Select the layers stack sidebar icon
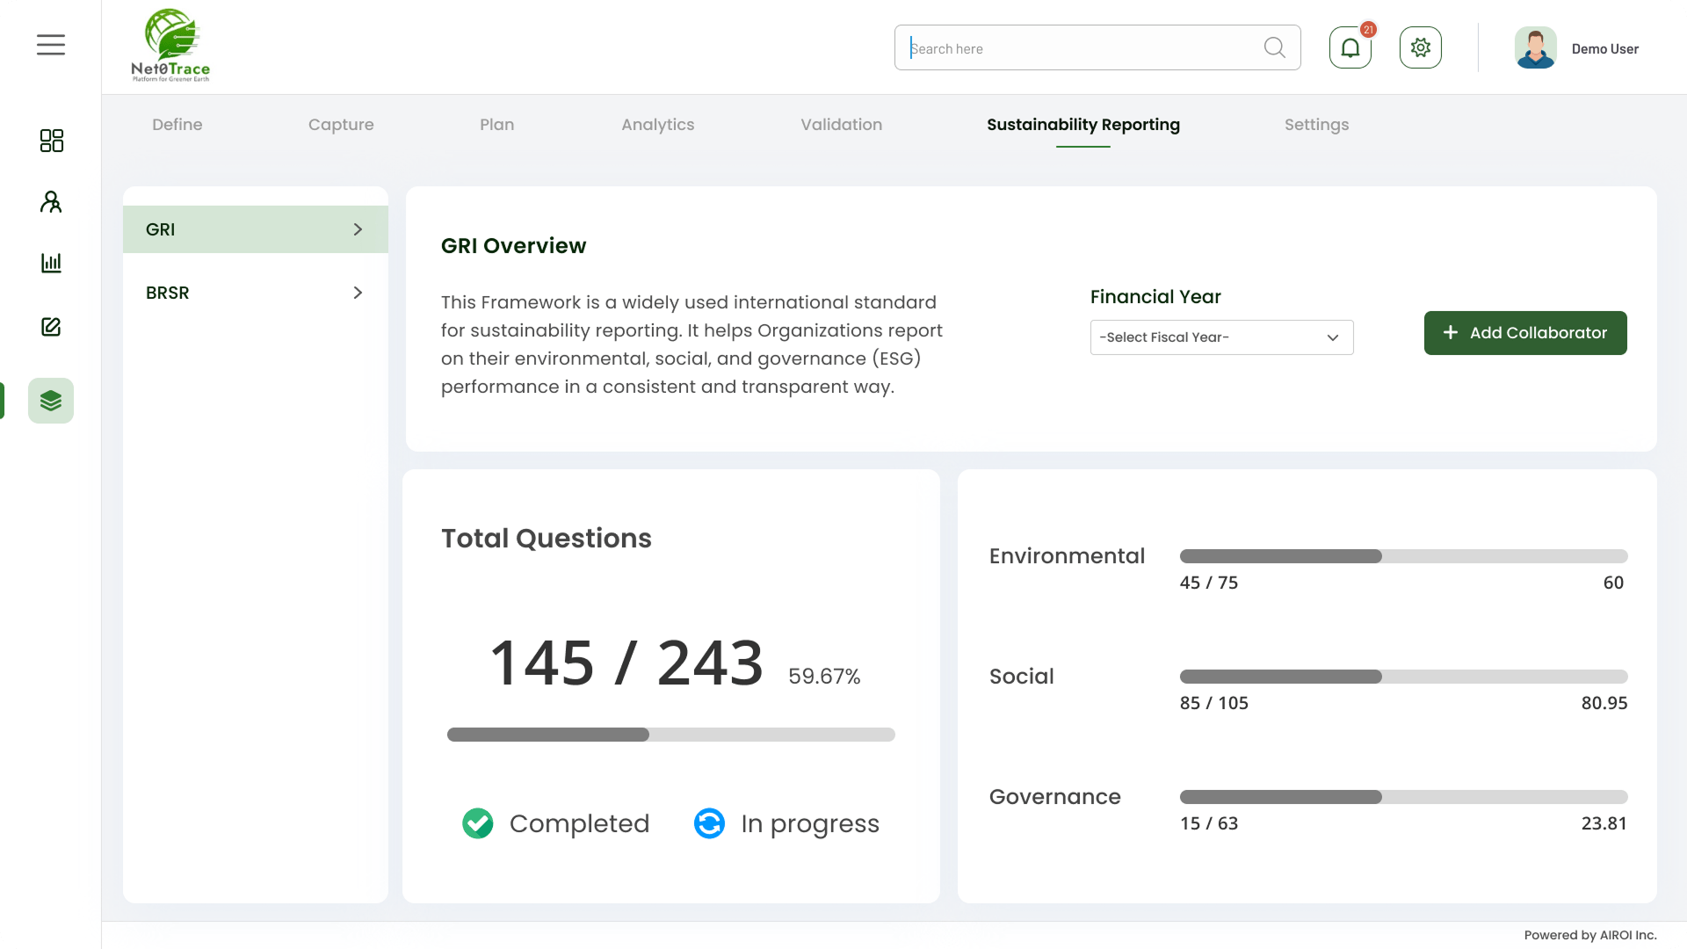1687x949 pixels. click(51, 401)
